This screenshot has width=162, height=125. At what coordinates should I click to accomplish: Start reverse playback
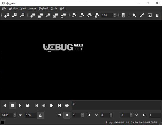pos(5,106)
